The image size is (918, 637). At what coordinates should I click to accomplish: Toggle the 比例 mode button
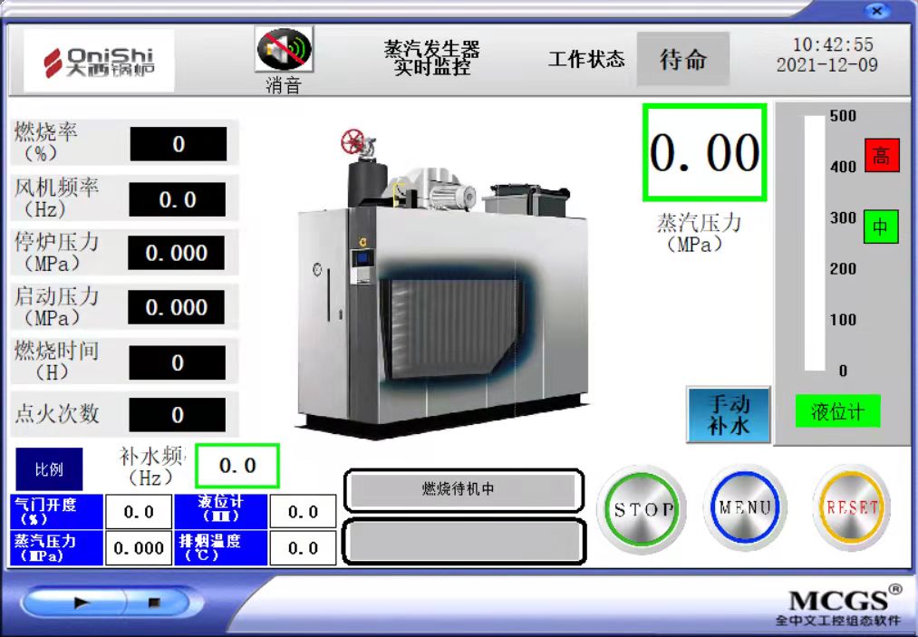[x=48, y=469]
